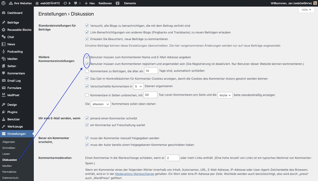Screen dimensions: 318x181
Task: Open the Permalinks settings submenu
Action: (x=9, y=172)
